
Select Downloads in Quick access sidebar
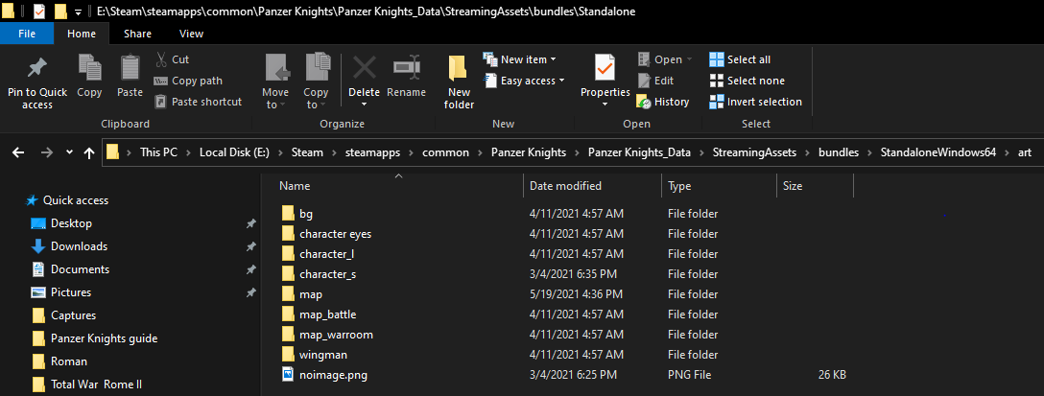(79, 246)
